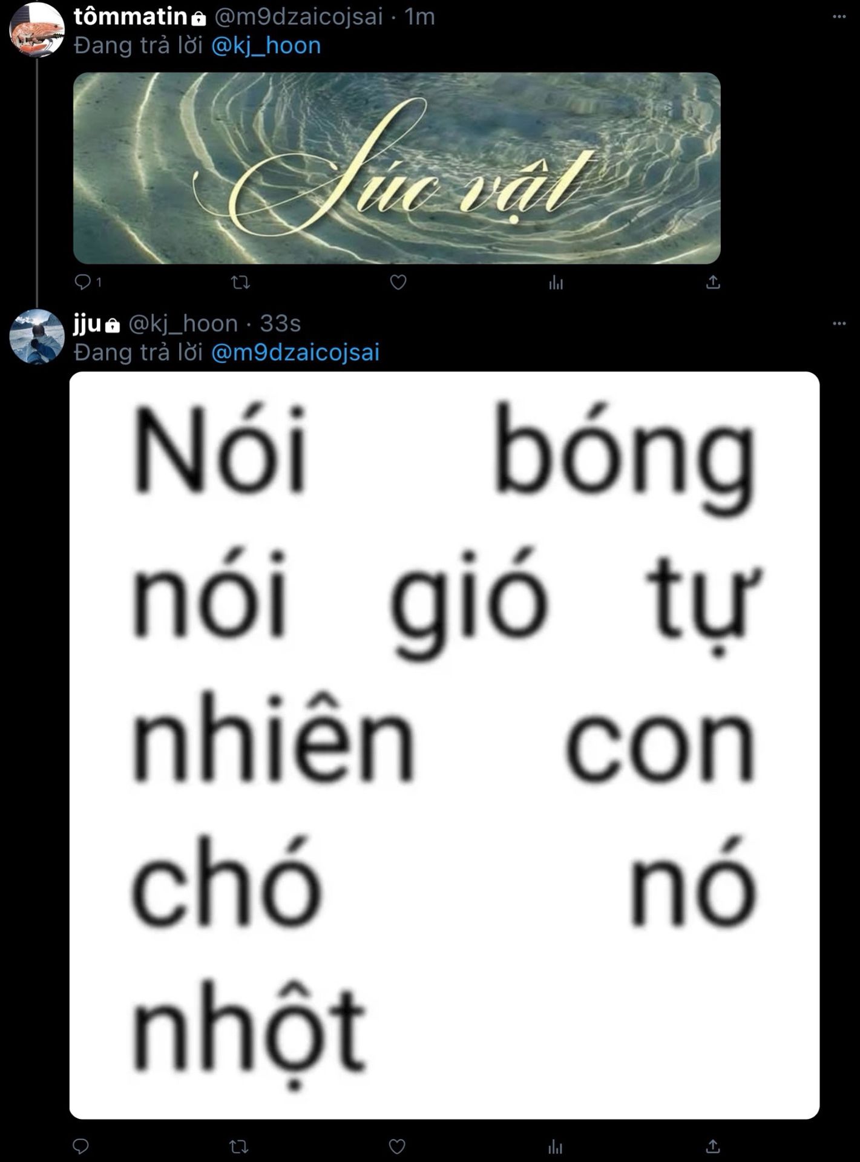The width and height of the screenshot is (860, 1162).
Task: Share jju's tweet
Action: (713, 1146)
